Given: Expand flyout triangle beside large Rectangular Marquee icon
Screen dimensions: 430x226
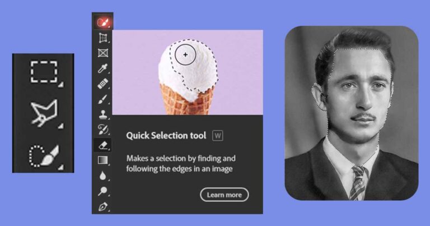Looking at the screenshot, I should click(61, 85).
